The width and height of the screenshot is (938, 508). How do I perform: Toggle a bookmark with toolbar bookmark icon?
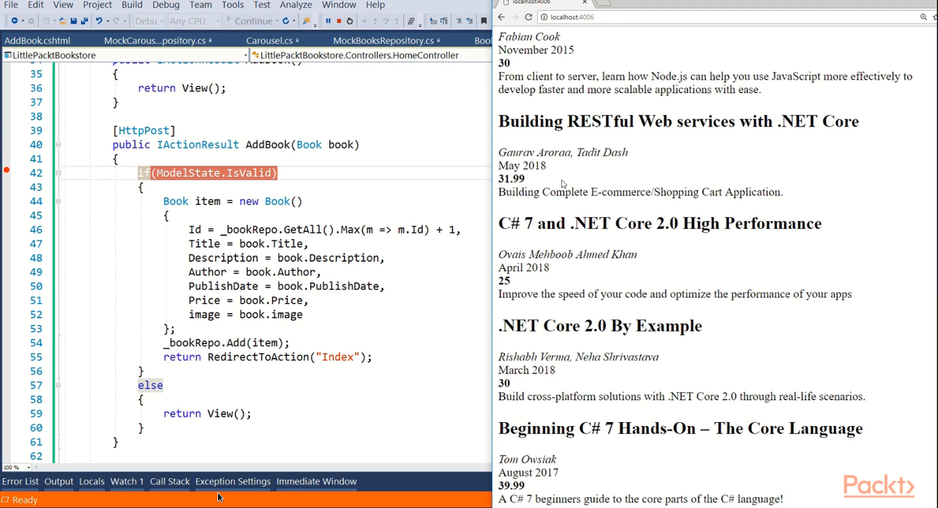[483, 21]
